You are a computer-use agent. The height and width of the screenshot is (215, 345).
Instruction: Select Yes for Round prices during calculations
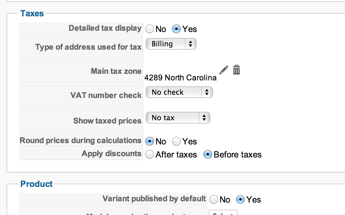176,141
